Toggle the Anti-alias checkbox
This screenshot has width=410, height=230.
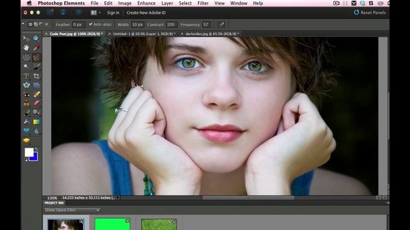[x=90, y=24]
